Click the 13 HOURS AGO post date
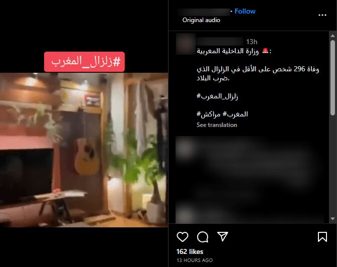Image resolution: width=337 pixels, height=267 pixels. click(x=195, y=260)
